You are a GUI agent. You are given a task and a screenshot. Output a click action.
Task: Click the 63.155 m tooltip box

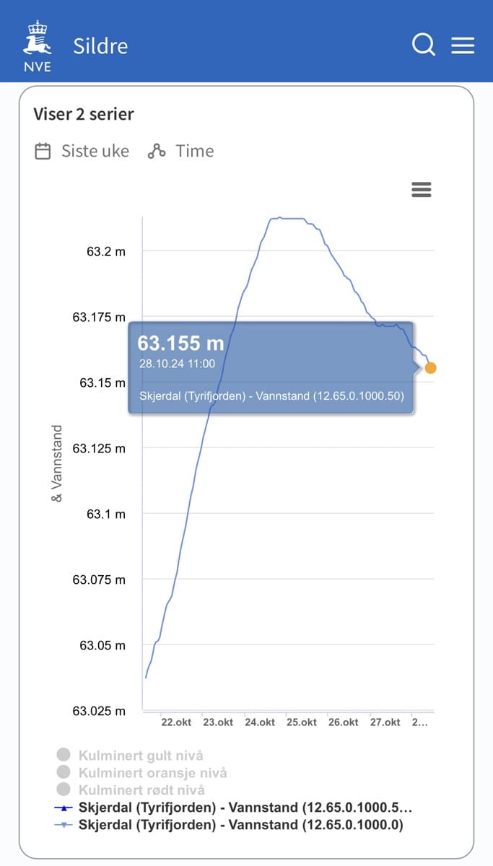coord(271,368)
